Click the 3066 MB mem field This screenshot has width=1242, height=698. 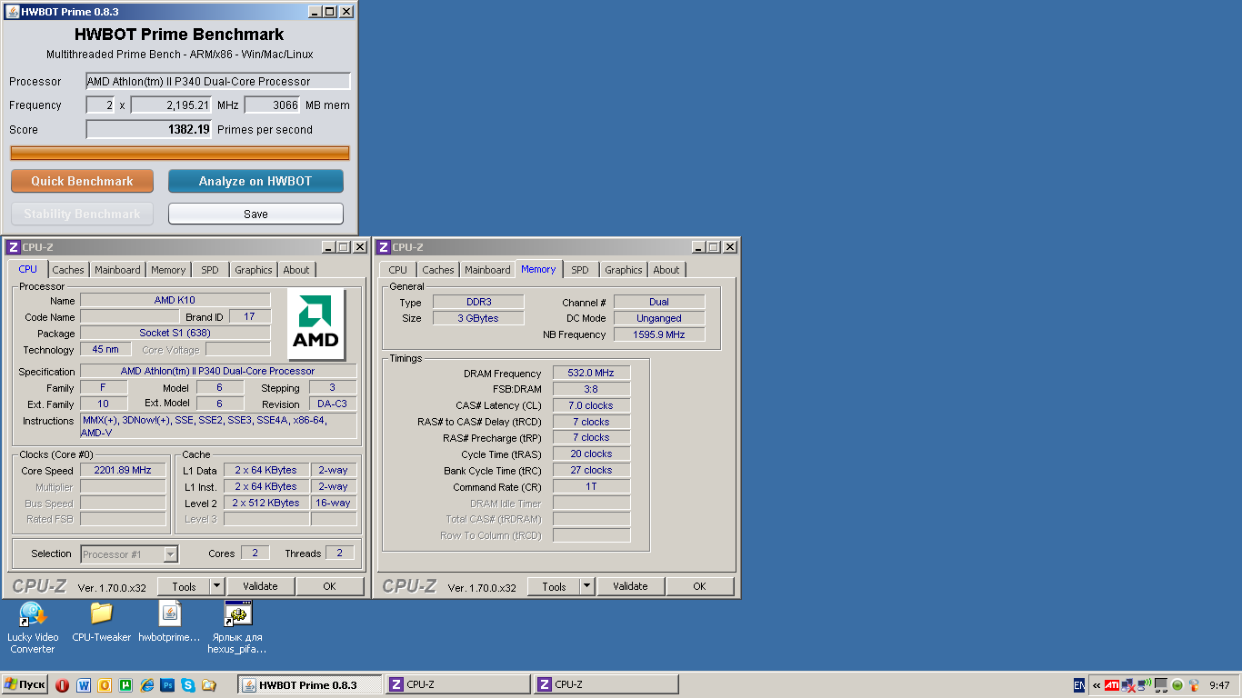pos(273,105)
